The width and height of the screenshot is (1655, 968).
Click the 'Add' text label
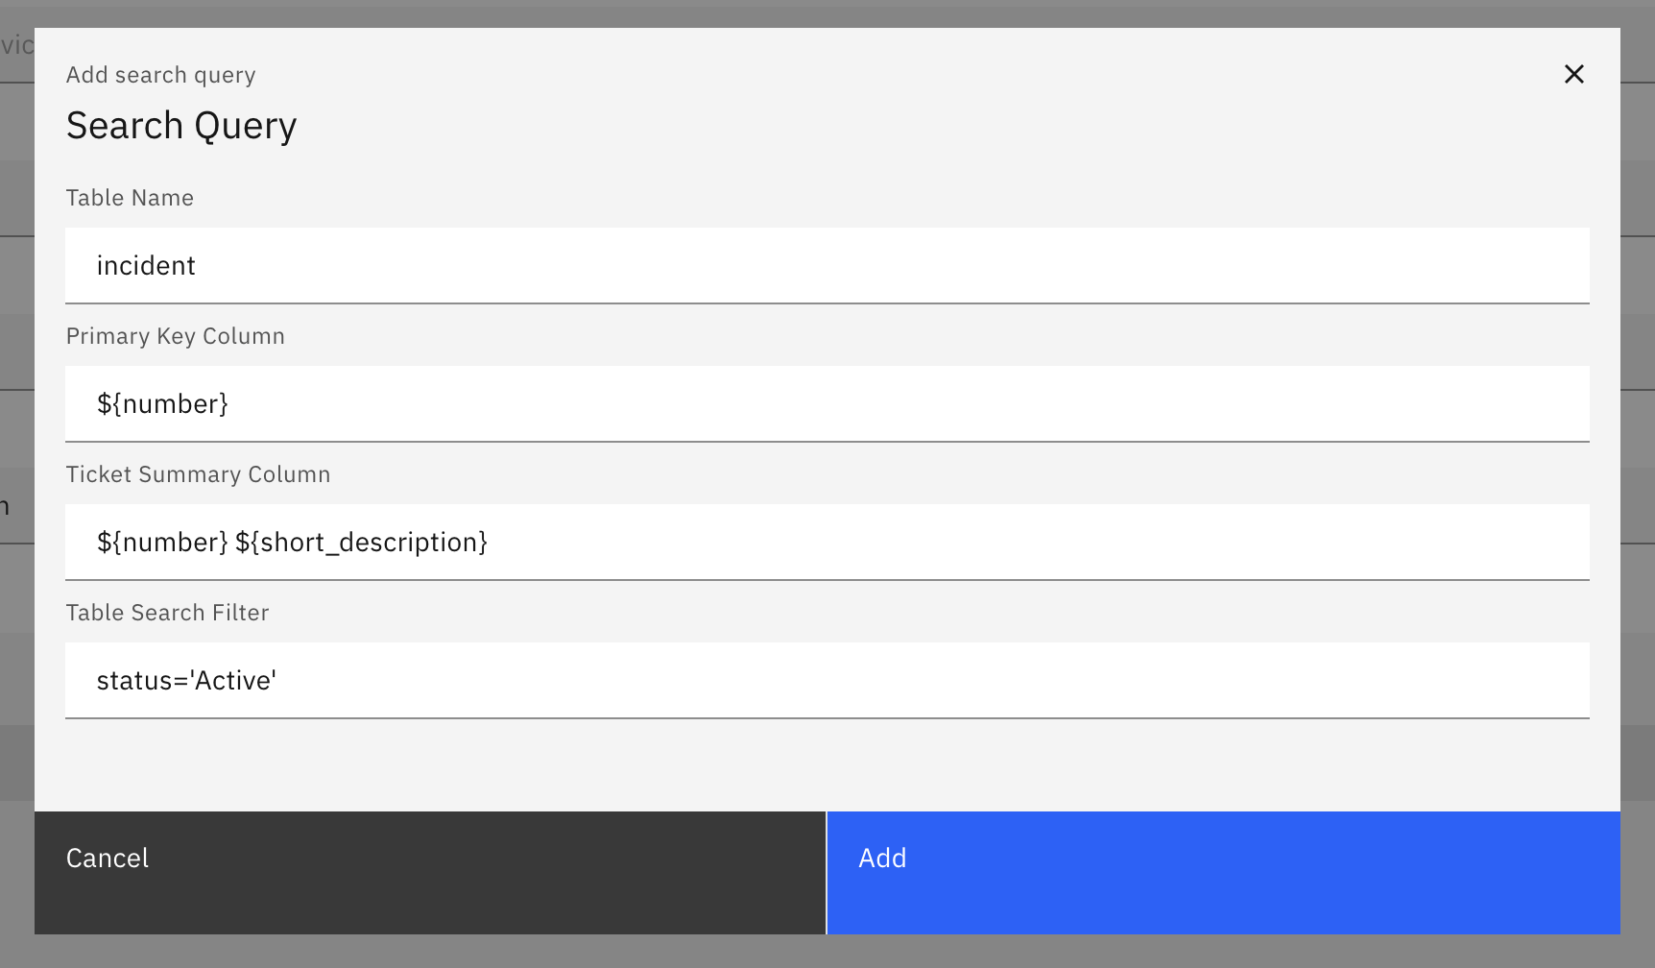click(882, 858)
